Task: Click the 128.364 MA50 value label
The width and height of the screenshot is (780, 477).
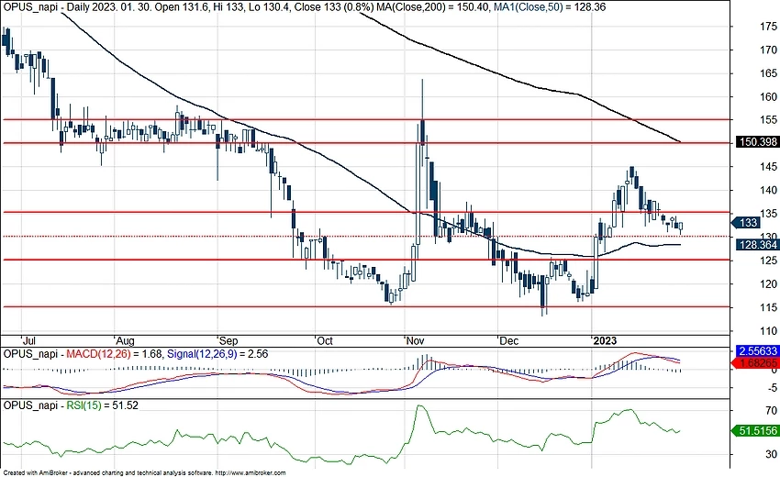Action: [758, 245]
